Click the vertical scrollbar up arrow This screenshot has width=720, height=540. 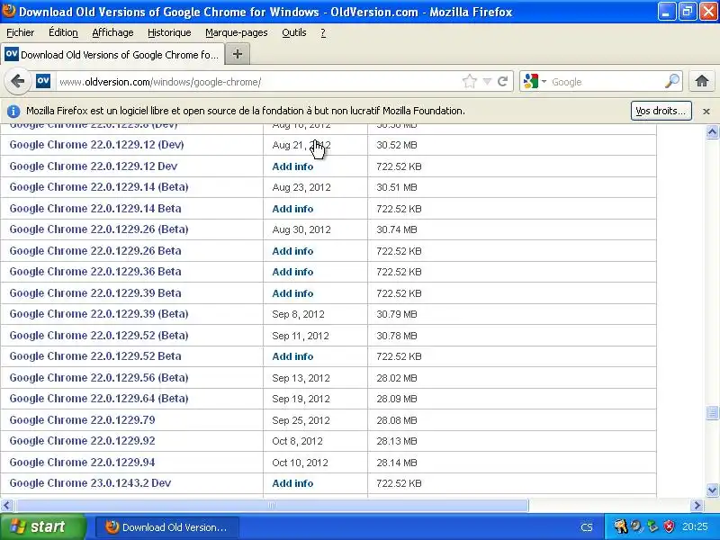[x=712, y=132]
